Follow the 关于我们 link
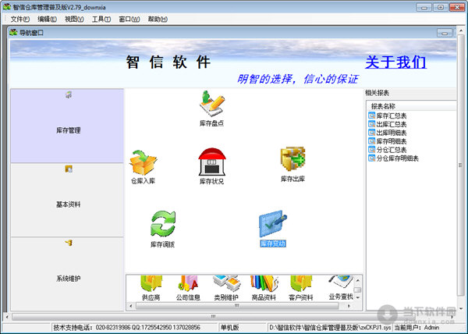 [x=395, y=62]
